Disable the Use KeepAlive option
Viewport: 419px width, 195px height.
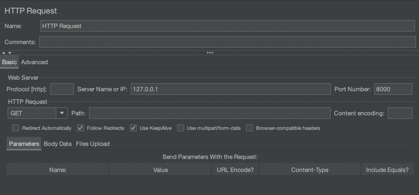pyautogui.click(x=133, y=128)
